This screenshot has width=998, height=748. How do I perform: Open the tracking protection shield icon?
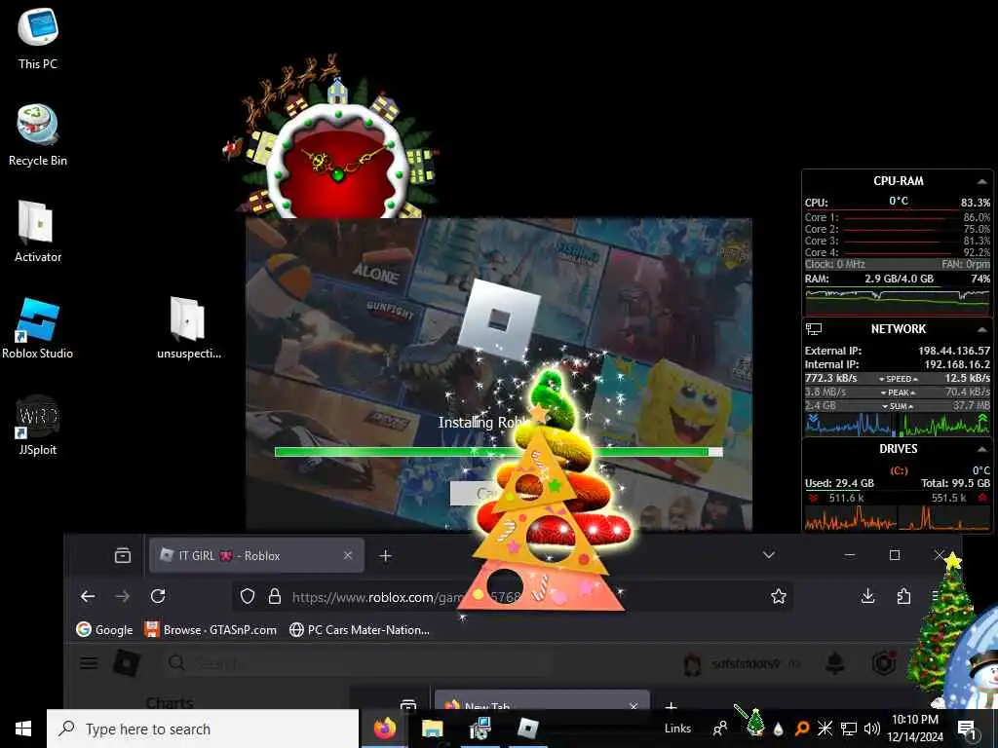click(247, 596)
